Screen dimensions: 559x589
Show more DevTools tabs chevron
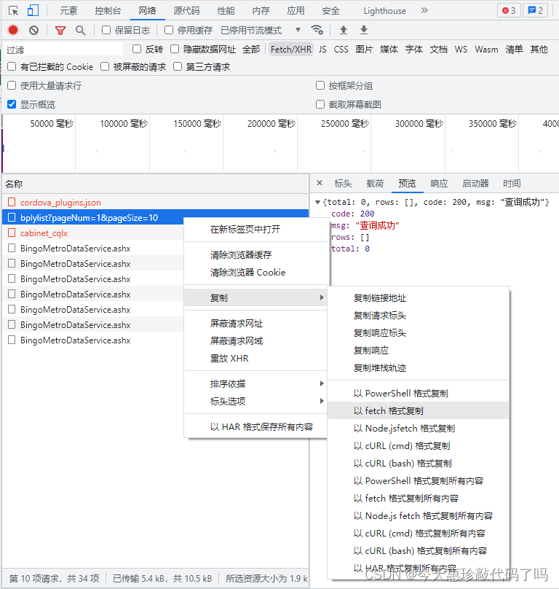(x=424, y=10)
